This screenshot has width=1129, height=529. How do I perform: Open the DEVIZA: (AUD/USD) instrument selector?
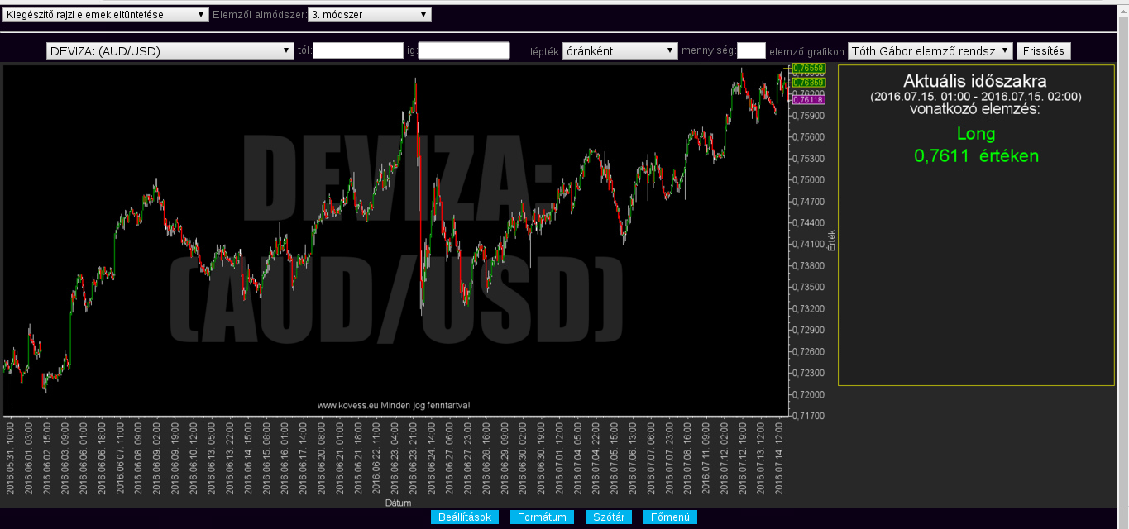tap(170, 51)
